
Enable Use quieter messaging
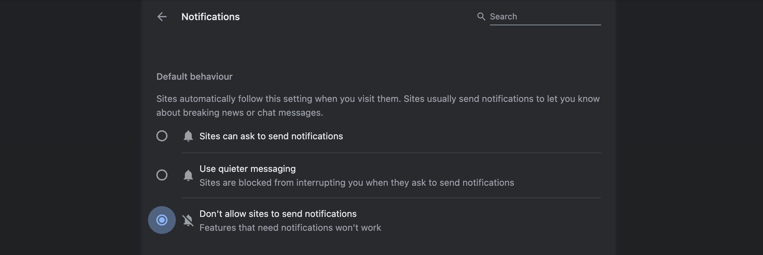tap(162, 175)
